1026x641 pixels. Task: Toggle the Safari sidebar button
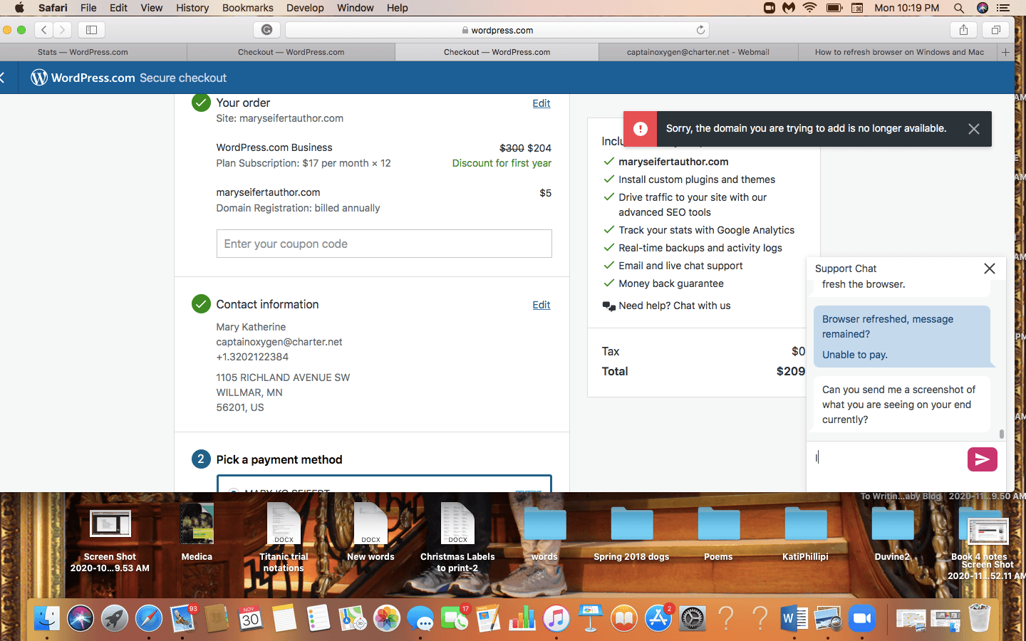click(91, 30)
